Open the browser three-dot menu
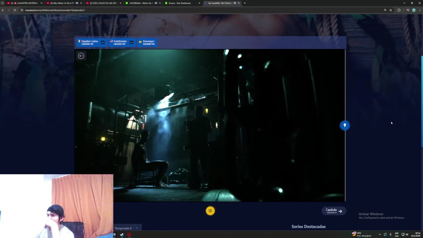 (x=420, y=10)
